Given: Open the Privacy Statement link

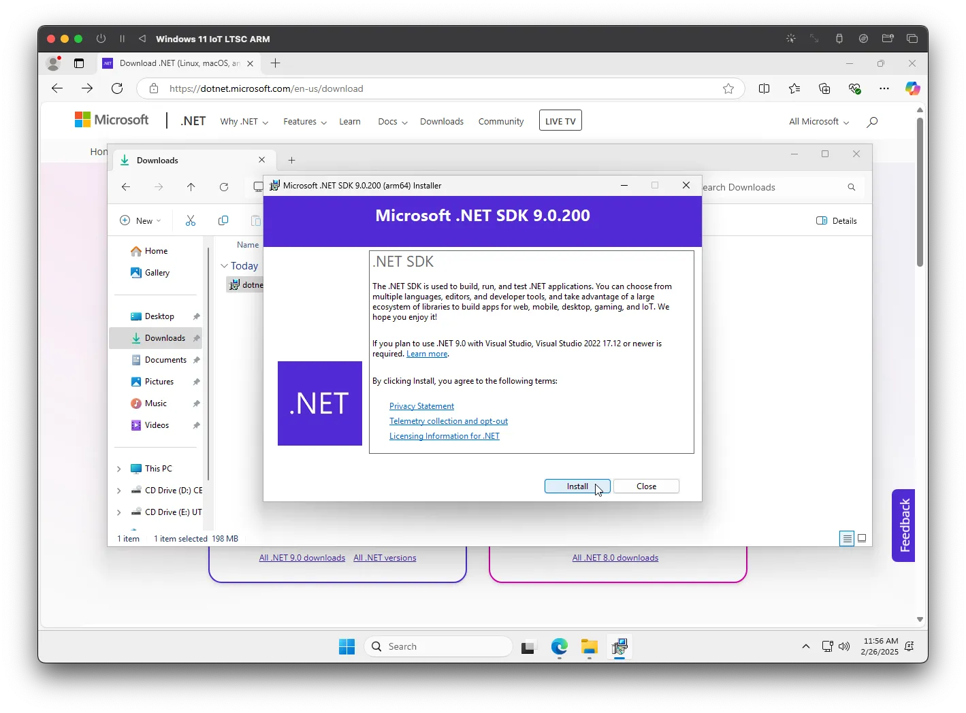Looking at the screenshot, I should (x=421, y=406).
